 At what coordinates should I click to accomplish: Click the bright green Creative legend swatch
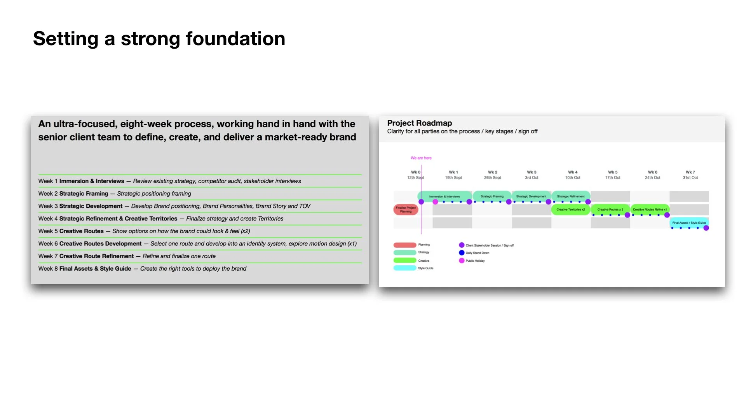click(x=404, y=260)
